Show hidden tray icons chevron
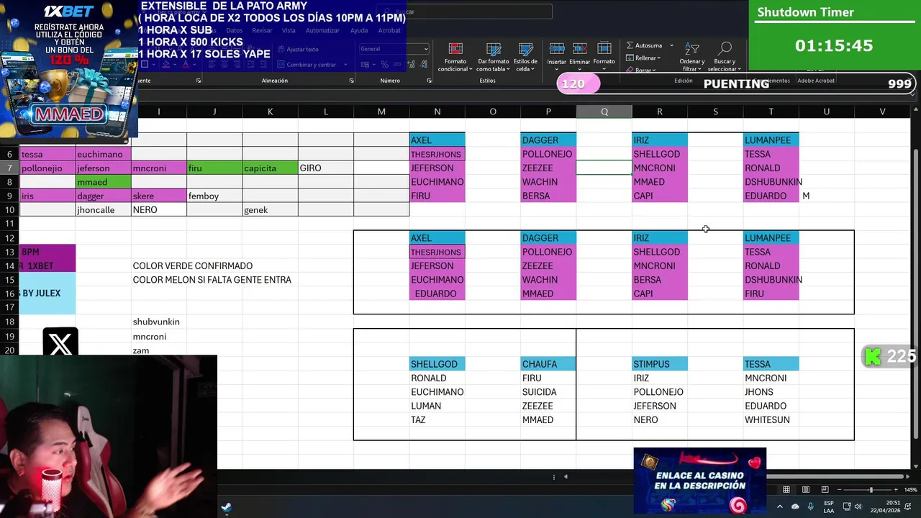 tap(779, 506)
